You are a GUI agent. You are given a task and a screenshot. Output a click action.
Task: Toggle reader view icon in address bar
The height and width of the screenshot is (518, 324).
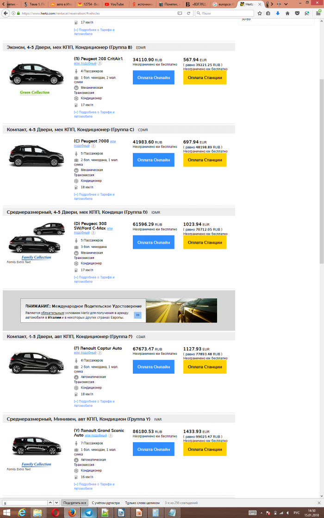180,13
